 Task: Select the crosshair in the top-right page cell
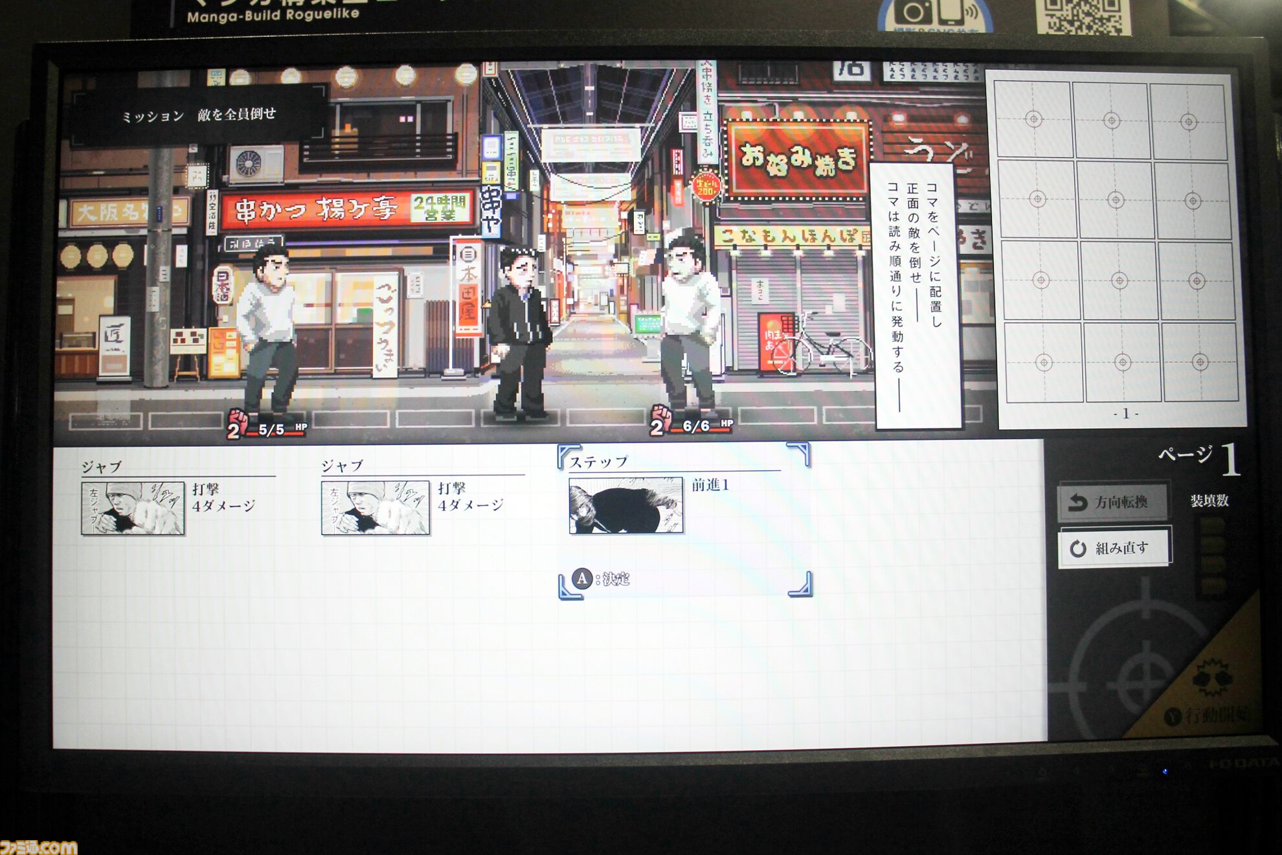tap(1188, 122)
